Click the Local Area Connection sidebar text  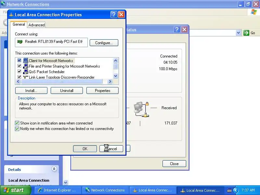tap(29, 180)
